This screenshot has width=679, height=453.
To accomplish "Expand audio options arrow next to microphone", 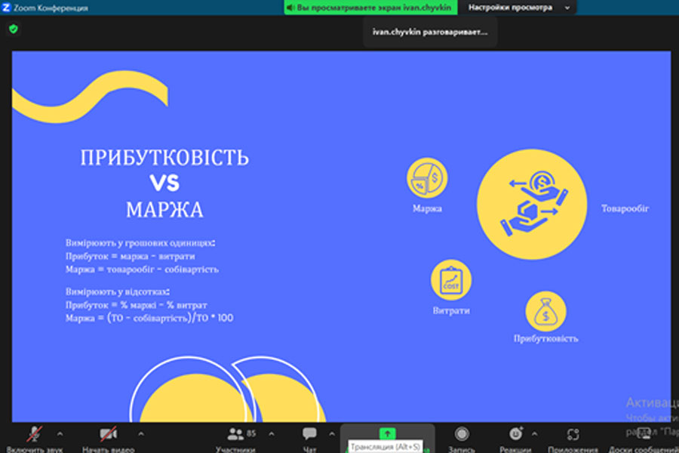I will tap(60, 433).
